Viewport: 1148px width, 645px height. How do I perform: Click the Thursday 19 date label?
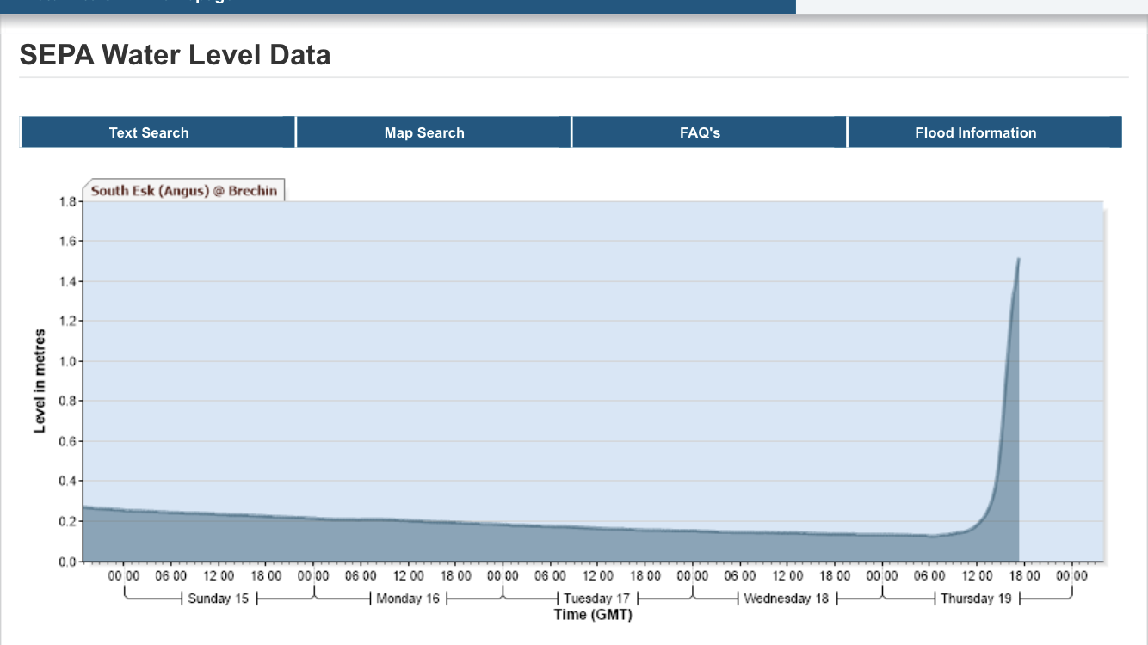click(x=976, y=599)
